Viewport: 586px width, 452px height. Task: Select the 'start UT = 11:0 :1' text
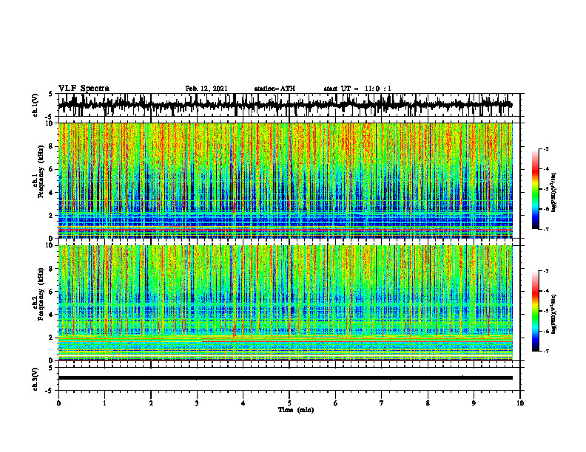click(357, 89)
